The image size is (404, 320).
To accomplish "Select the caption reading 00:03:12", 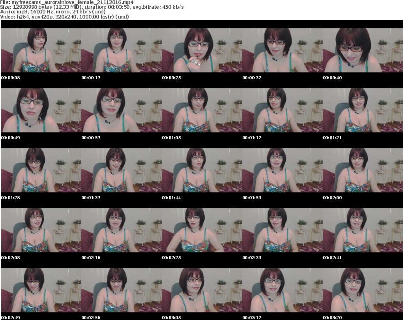I will 252,318.
